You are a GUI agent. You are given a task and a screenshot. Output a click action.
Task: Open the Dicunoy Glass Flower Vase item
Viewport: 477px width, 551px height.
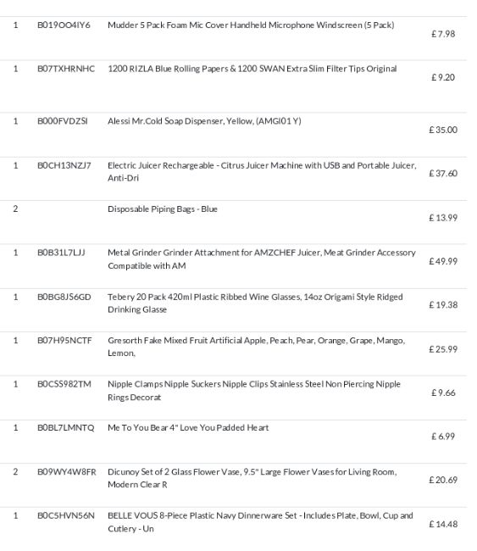252,478
